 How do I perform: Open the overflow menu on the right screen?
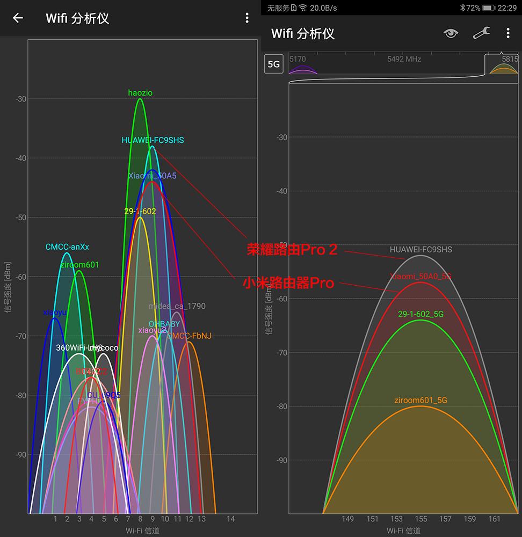[508, 33]
